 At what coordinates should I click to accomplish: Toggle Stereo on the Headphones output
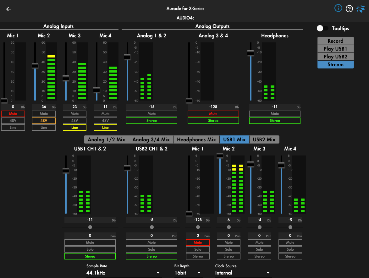275,121
